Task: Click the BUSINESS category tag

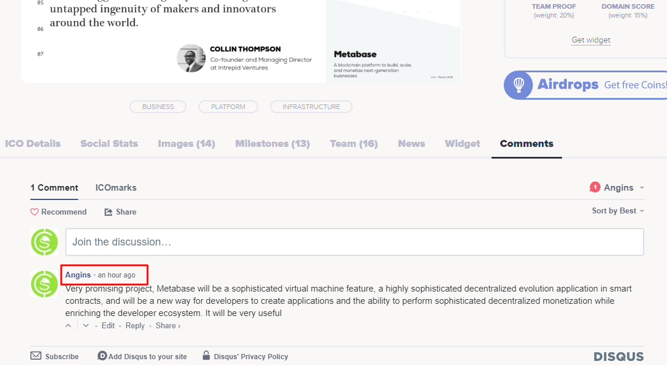Action: pyautogui.click(x=158, y=107)
